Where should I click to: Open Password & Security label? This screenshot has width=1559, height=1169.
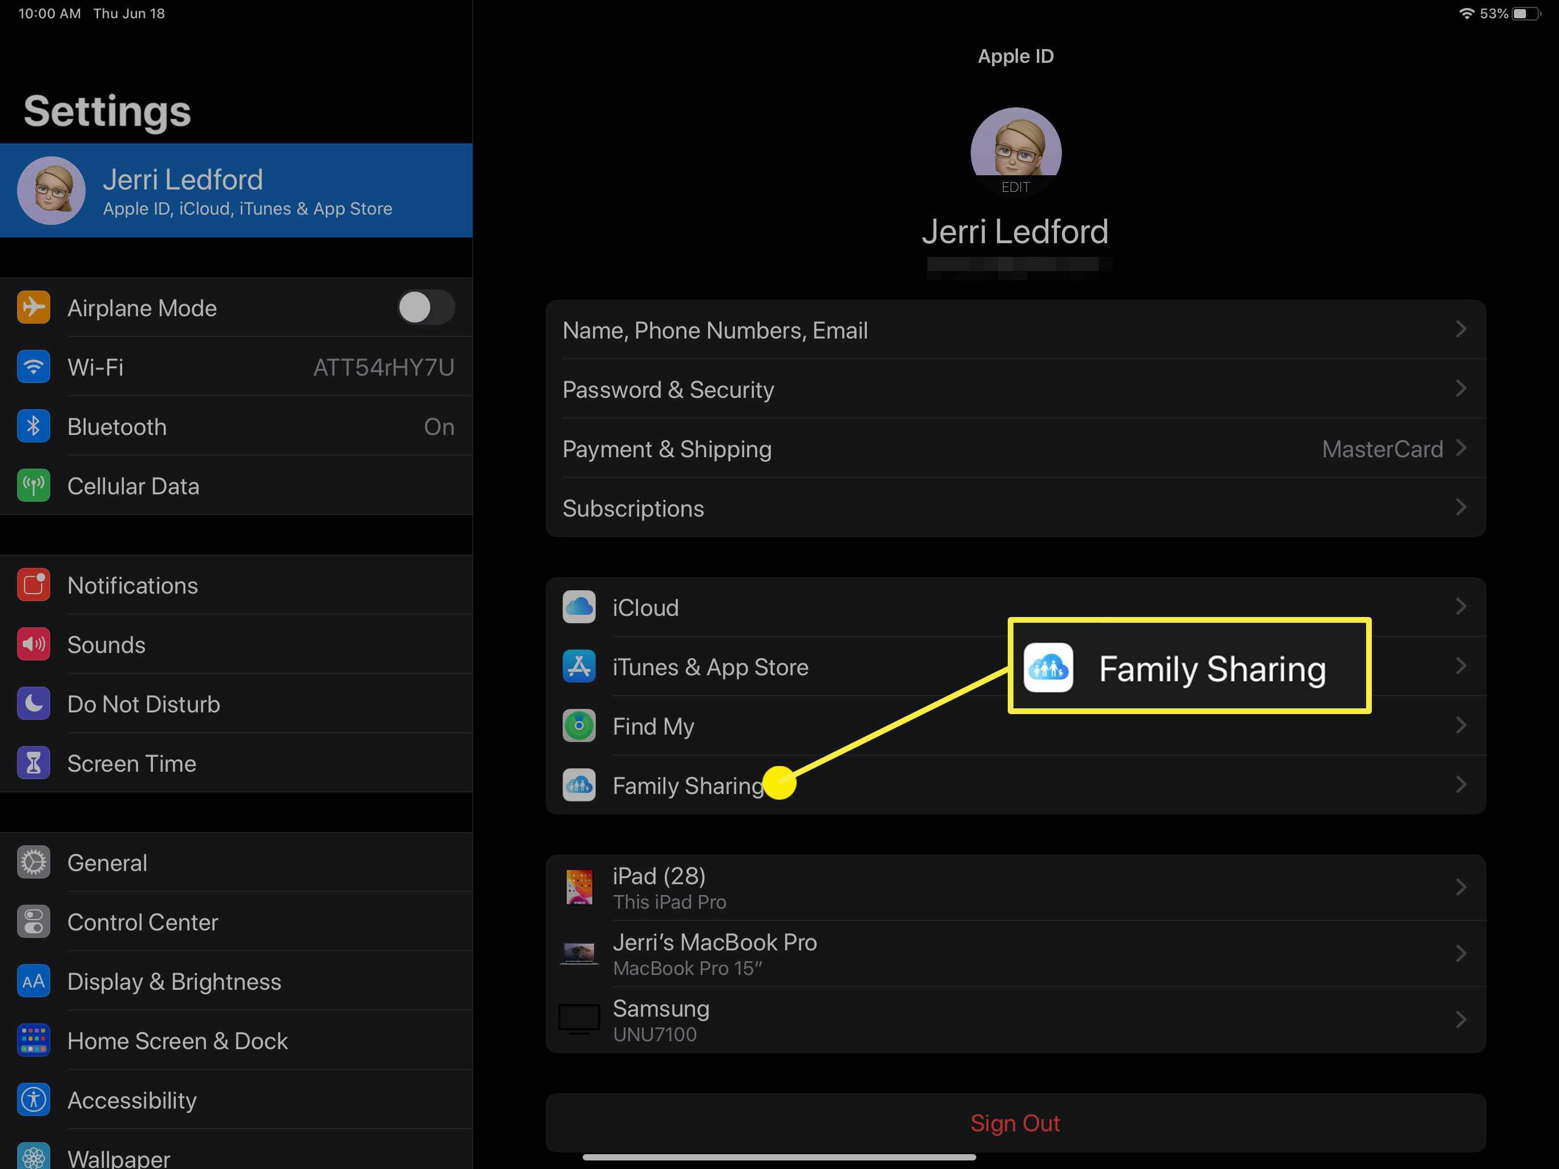(668, 389)
